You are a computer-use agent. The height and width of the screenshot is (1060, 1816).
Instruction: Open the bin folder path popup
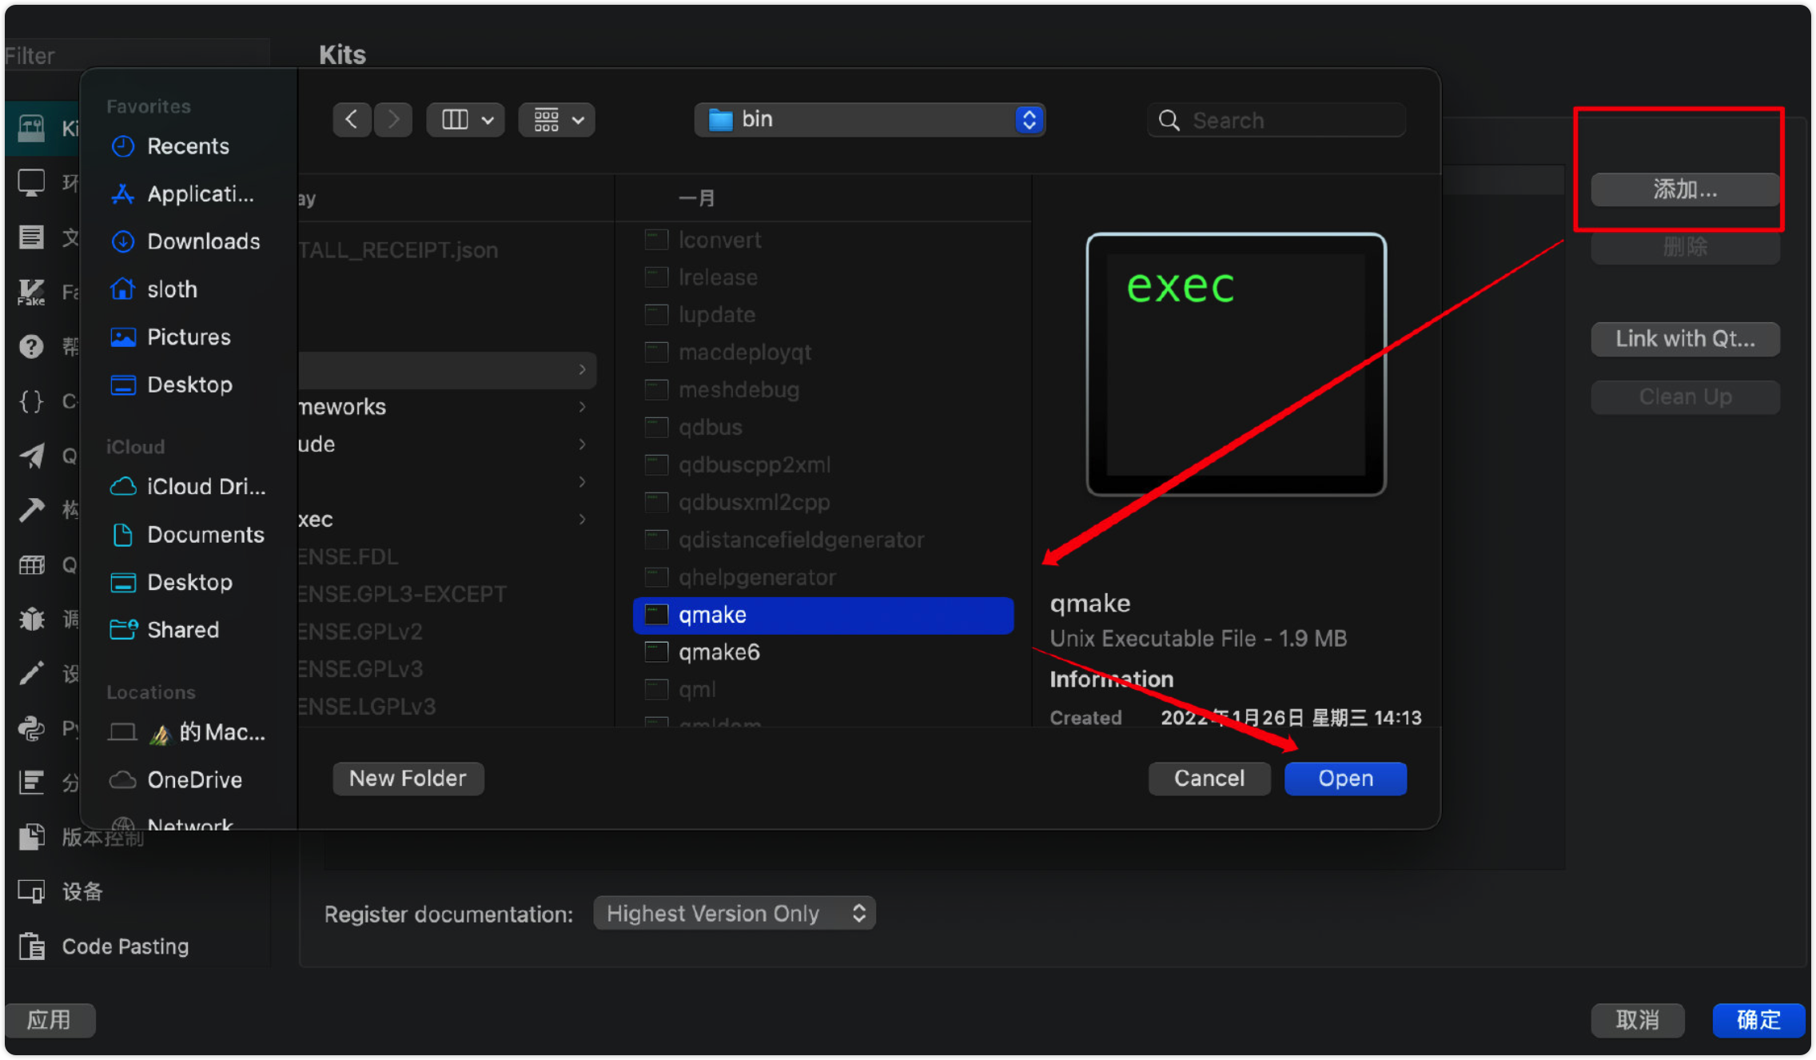(x=870, y=120)
